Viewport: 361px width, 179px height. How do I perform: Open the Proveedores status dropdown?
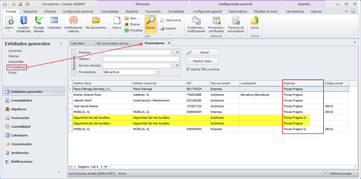[x=157, y=72]
